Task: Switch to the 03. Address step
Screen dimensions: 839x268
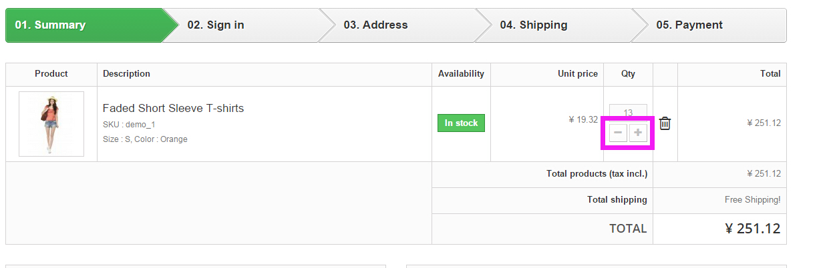Action: click(375, 25)
